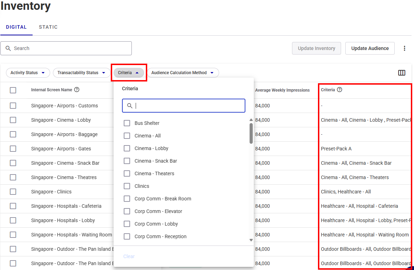
Task: Open the column chooser icon
Action: click(402, 73)
